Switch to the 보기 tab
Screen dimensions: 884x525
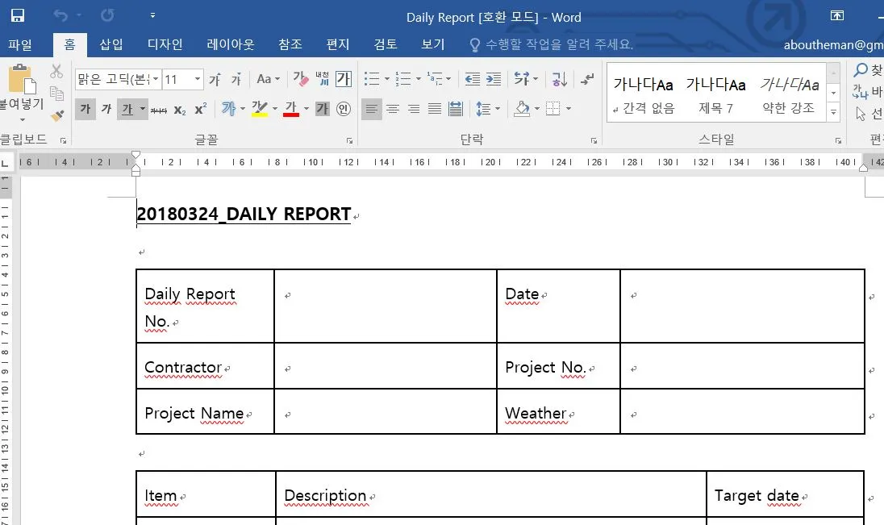[433, 44]
